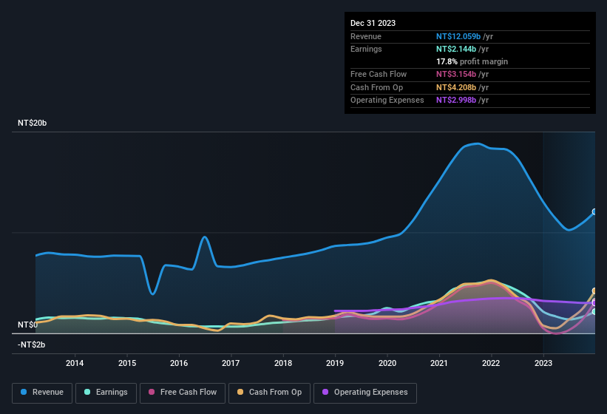Toggle the Revenue legend button
This screenshot has width=607, height=414.
(42, 393)
